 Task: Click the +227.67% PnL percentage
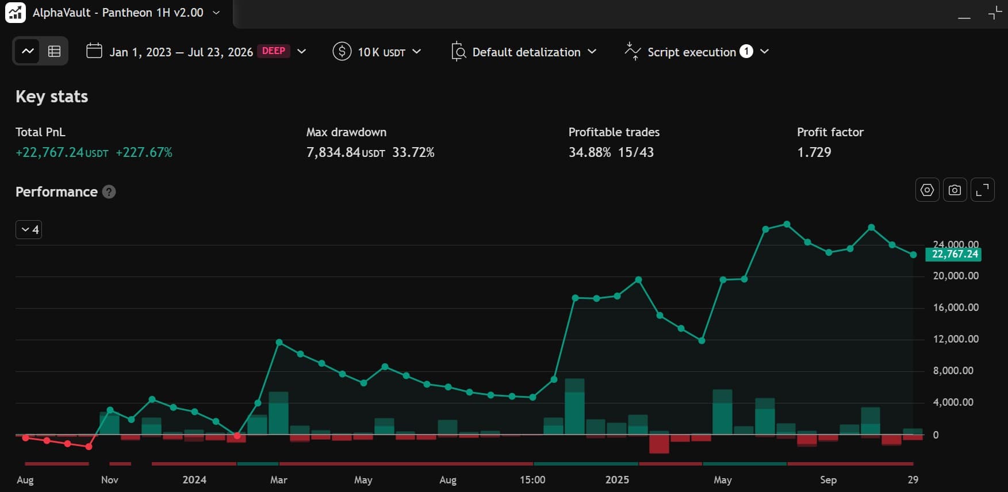click(x=144, y=152)
